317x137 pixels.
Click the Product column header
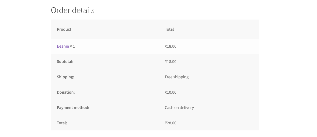[x=64, y=29]
